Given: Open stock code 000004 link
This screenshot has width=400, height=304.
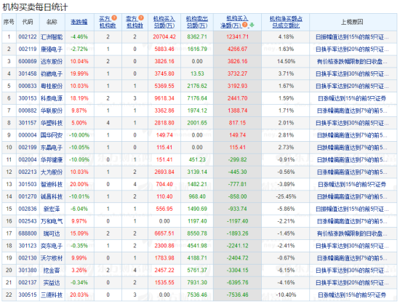Looking at the screenshot, I should 28,135.
